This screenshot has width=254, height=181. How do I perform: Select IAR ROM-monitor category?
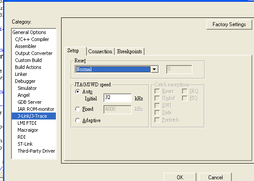pos(36,109)
